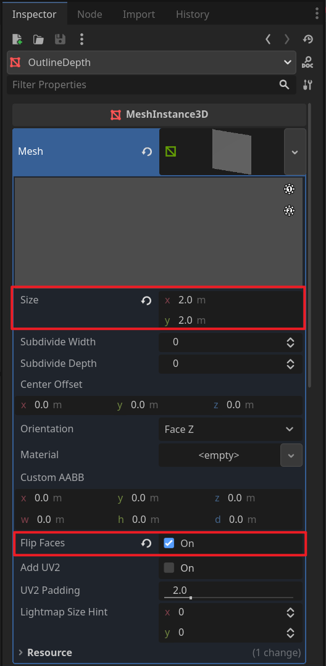The height and width of the screenshot is (666, 326).
Task: Revert the Mesh property to default
Action: (x=147, y=152)
